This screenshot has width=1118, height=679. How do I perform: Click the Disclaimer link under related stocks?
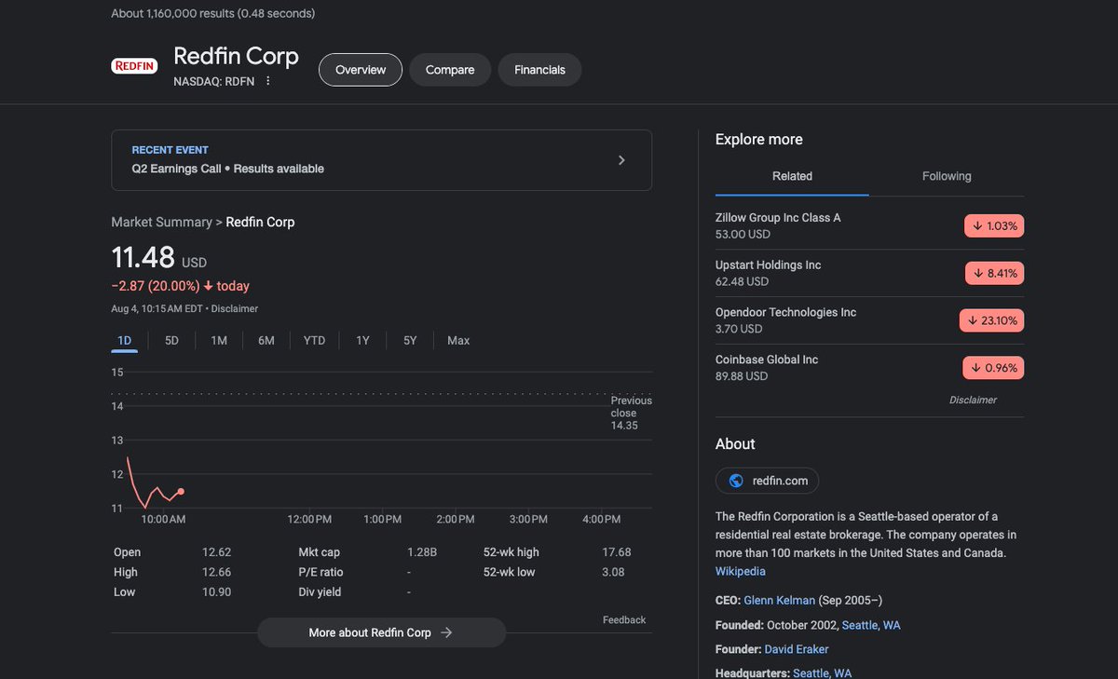[973, 400]
